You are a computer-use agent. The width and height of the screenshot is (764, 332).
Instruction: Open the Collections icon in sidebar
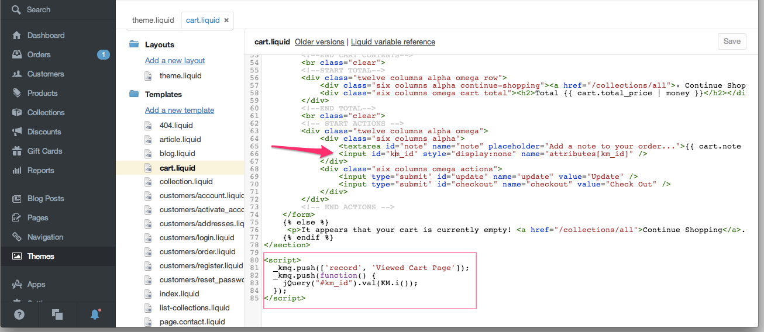(16, 113)
